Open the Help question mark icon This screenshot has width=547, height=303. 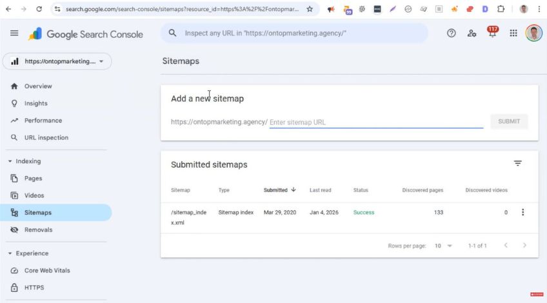(451, 33)
